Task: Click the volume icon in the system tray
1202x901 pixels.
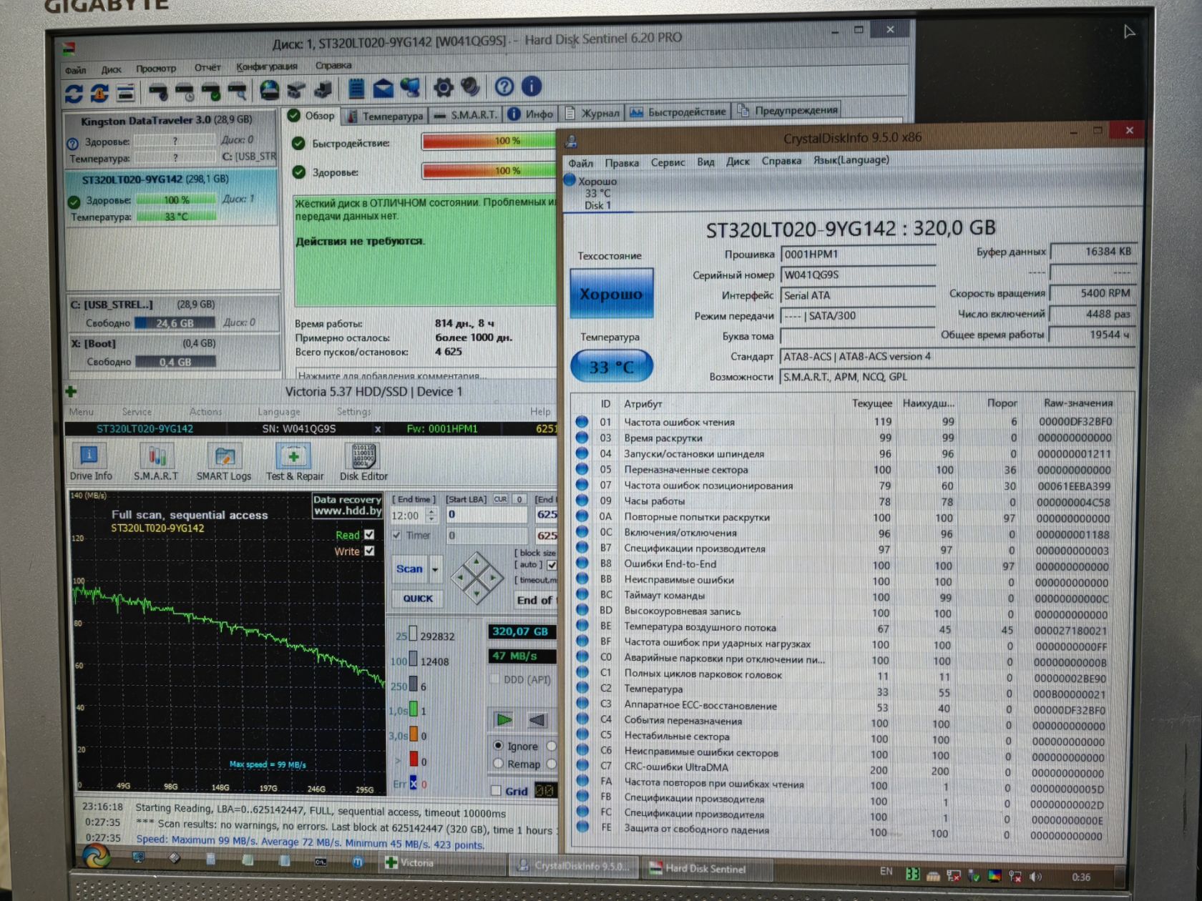Action: [x=1035, y=877]
